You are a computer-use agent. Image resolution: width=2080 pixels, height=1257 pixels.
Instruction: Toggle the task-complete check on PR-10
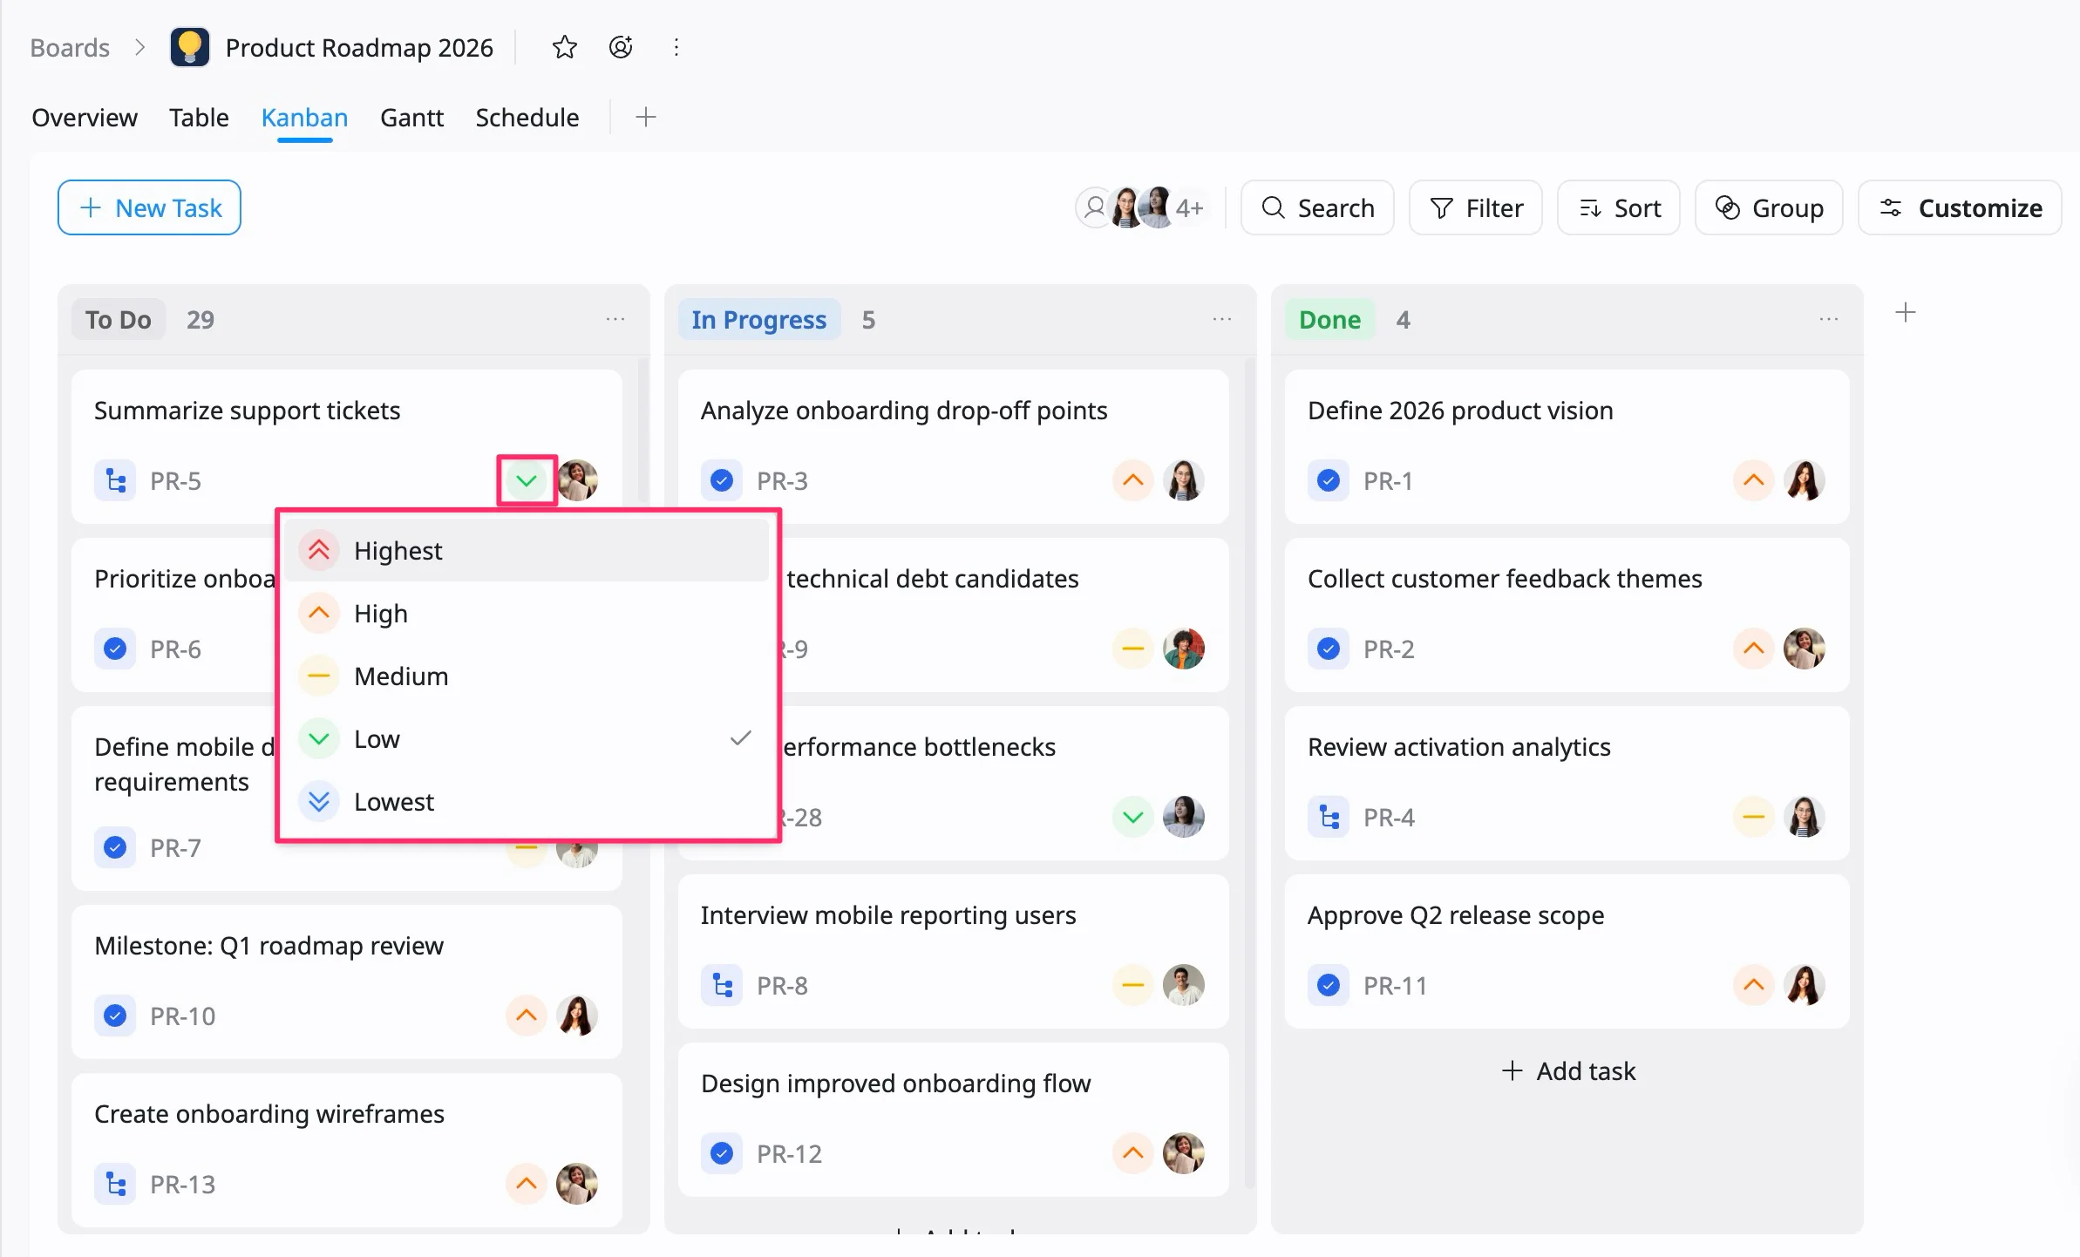pyautogui.click(x=115, y=1016)
